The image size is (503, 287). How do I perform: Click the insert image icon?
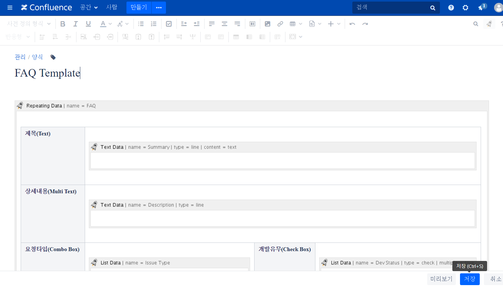click(268, 24)
